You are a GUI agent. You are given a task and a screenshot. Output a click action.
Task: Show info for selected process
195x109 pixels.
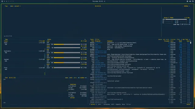coord(99,104)
